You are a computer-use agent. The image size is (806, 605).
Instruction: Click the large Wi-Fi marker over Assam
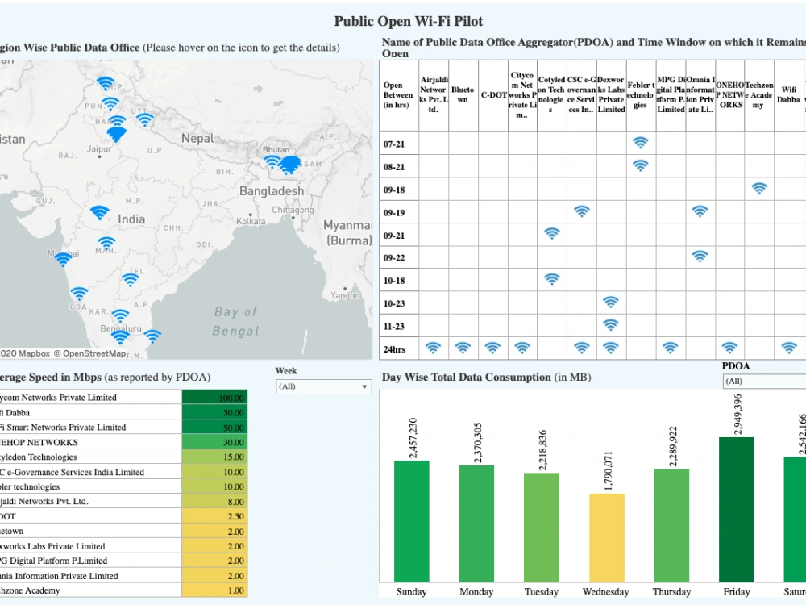[289, 165]
